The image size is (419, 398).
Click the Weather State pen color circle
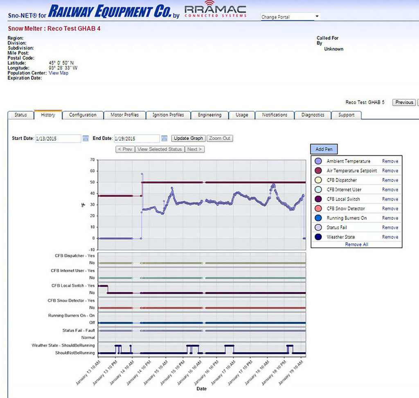coord(318,237)
